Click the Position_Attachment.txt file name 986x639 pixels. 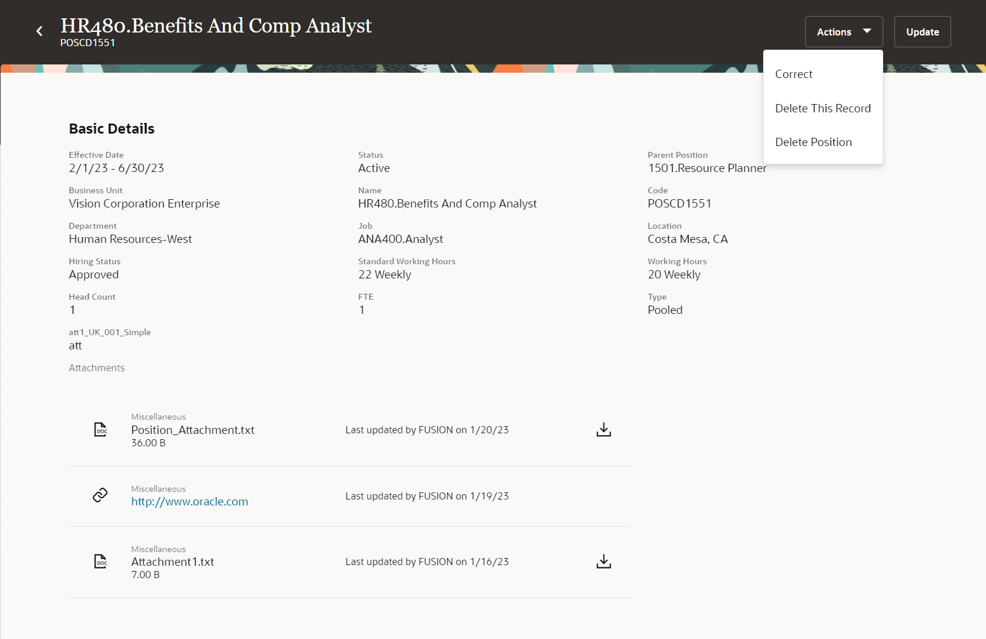pos(193,430)
